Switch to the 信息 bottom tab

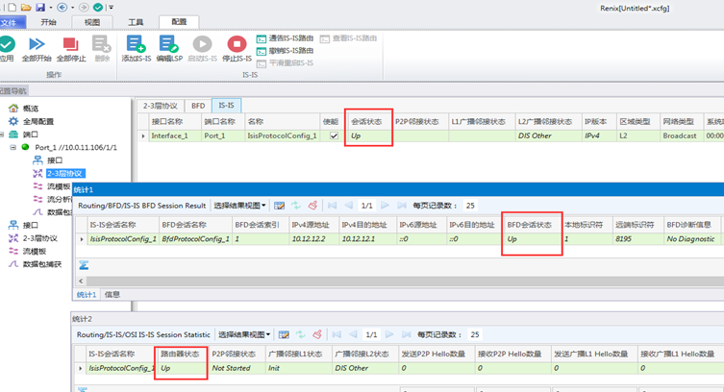point(112,295)
